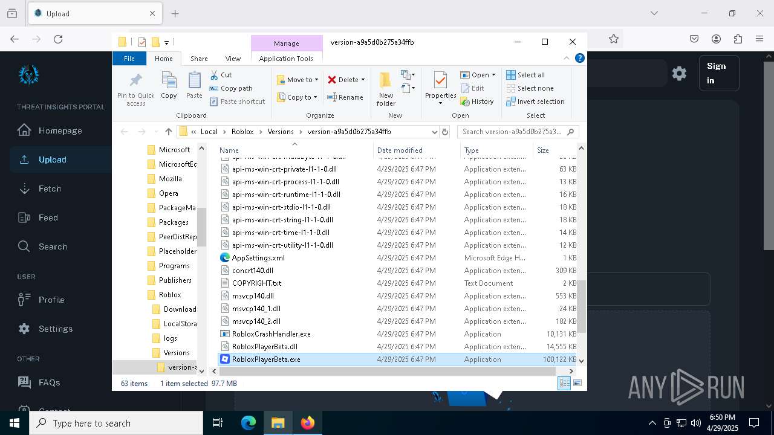Image resolution: width=774 pixels, height=435 pixels.
Task: Select the Home ribbon tab
Action: (x=163, y=59)
